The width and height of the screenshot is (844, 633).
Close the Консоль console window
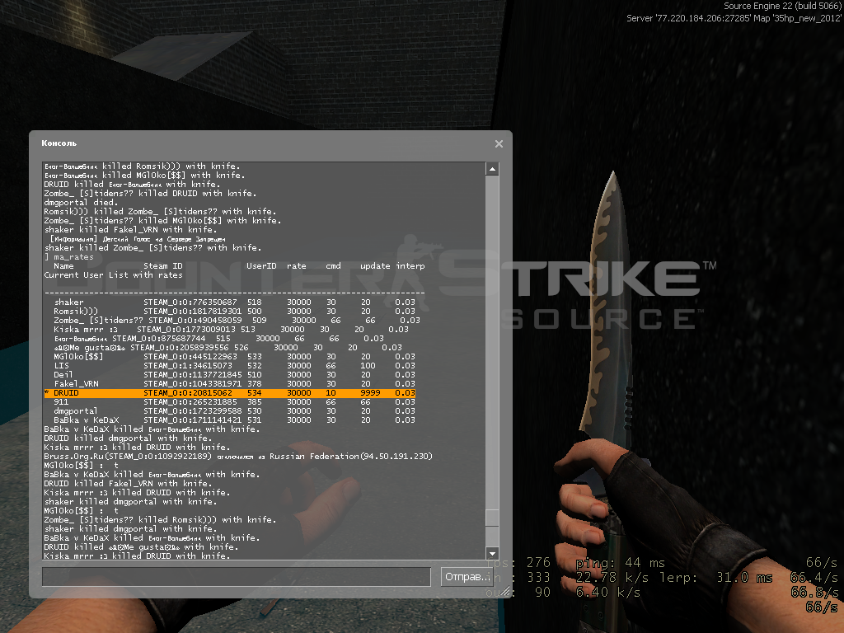tap(499, 143)
